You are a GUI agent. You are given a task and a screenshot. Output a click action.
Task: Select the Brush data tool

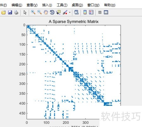(x=65, y=12)
